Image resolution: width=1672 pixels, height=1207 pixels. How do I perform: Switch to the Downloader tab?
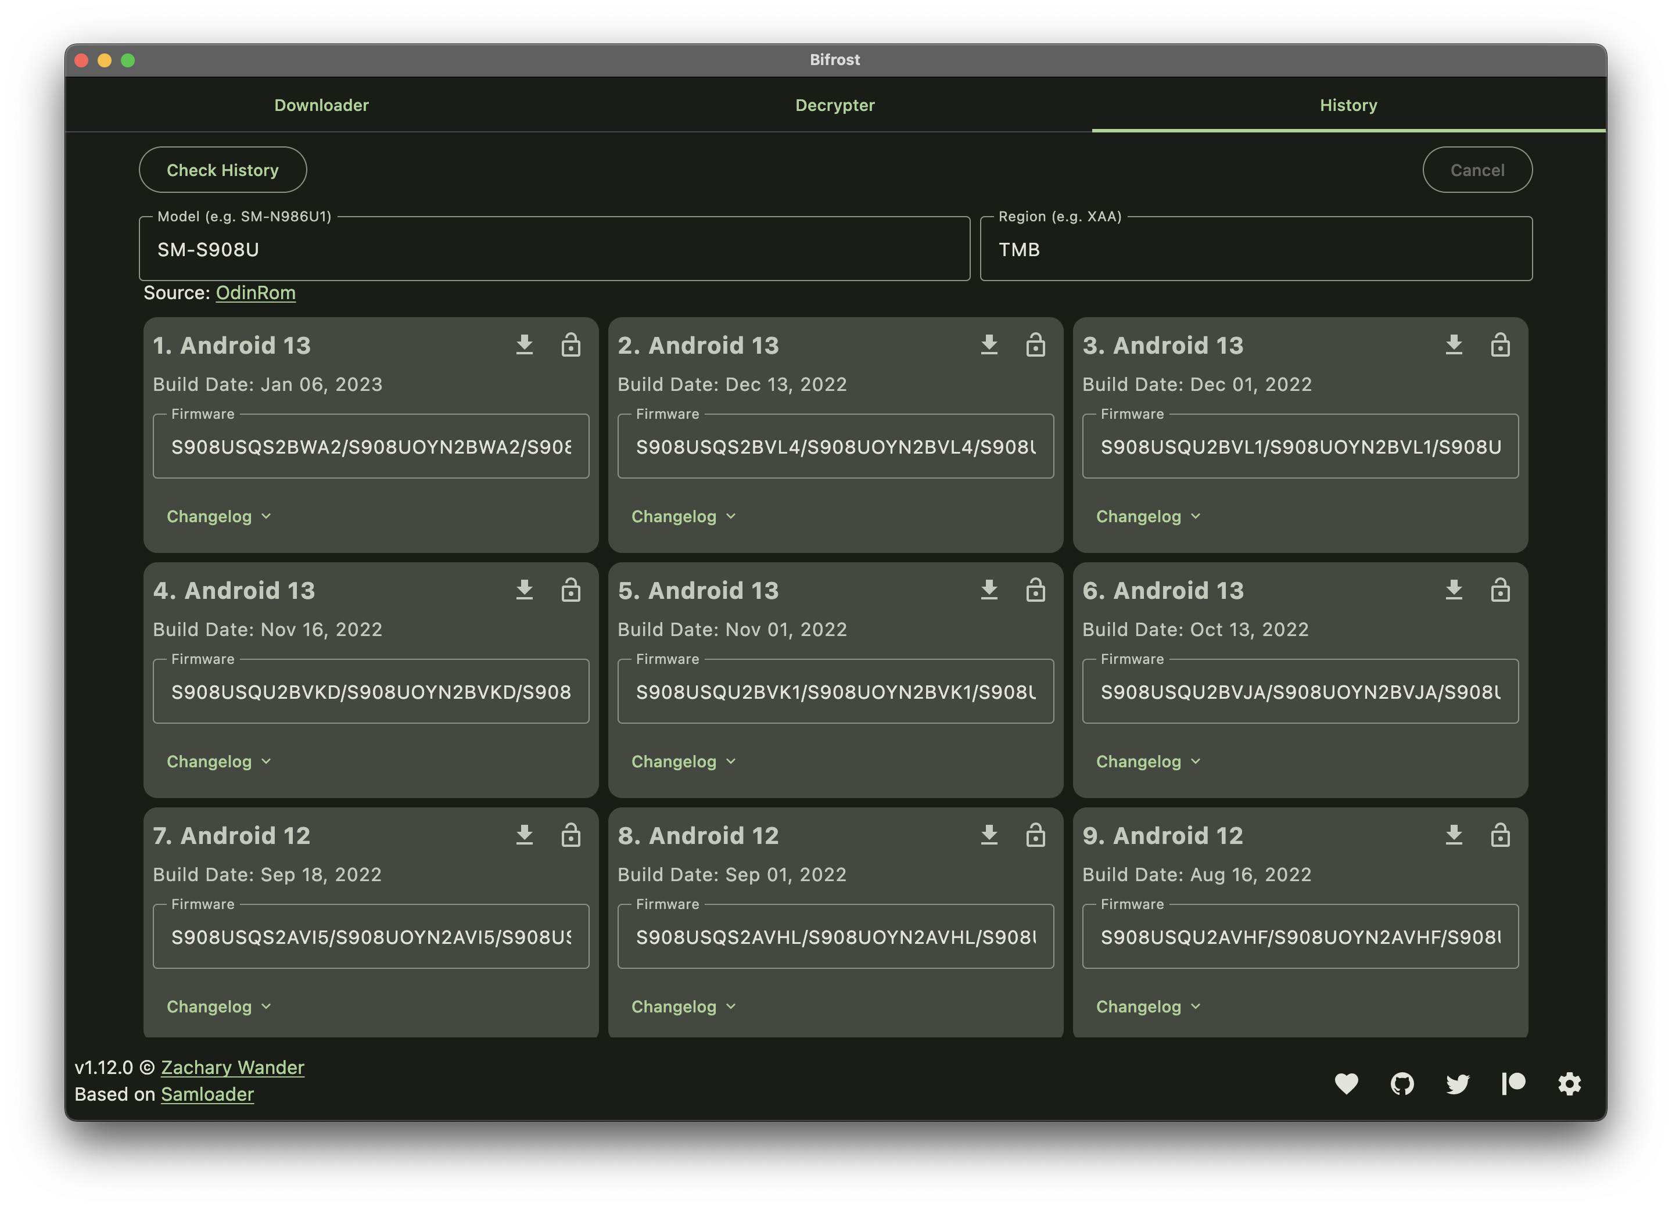(x=321, y=105)
